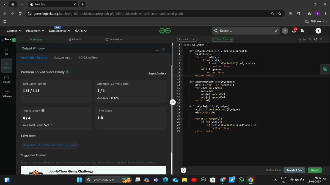Minimize the Output Window panel

click(157, 50)
